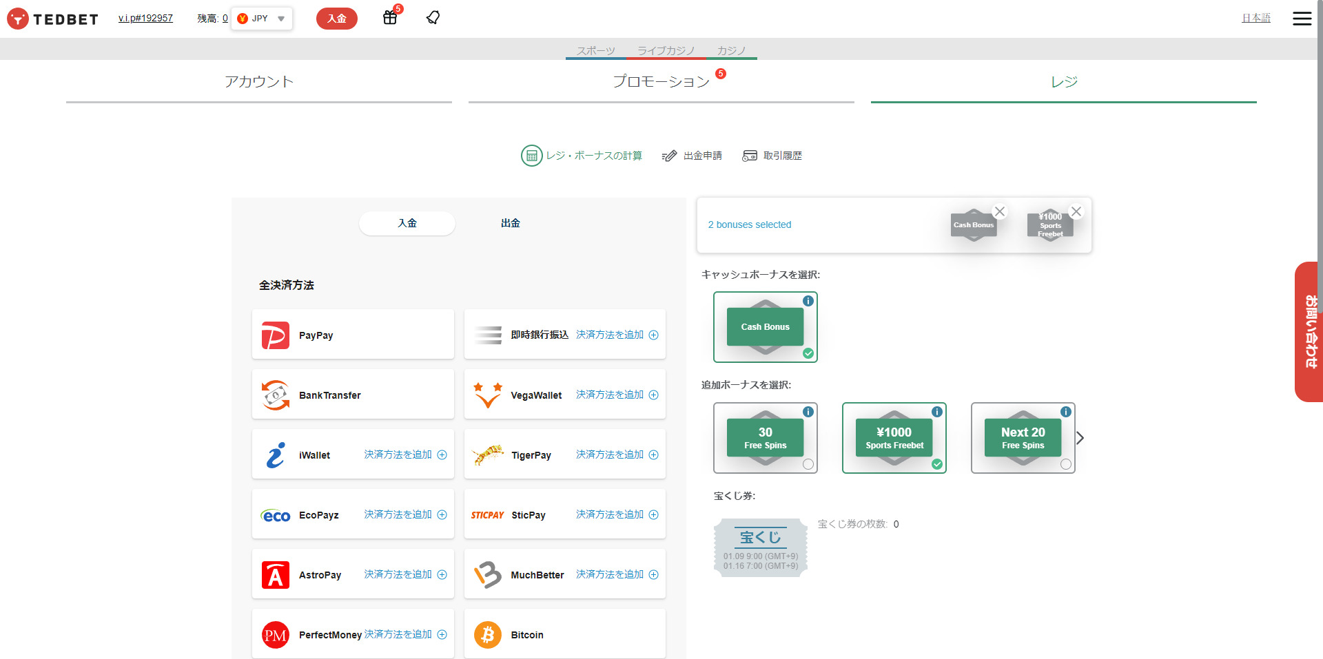Click the SticPay logo
The image size is (1323, 659).
click(487, 515)
